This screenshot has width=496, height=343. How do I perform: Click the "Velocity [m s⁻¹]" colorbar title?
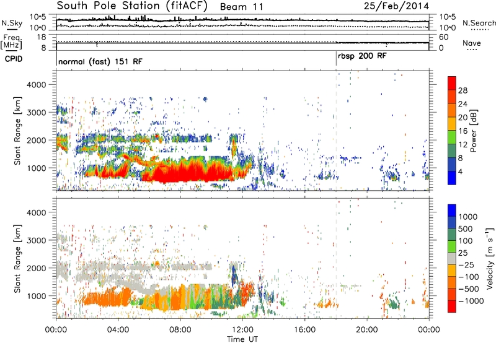(490, 258)
